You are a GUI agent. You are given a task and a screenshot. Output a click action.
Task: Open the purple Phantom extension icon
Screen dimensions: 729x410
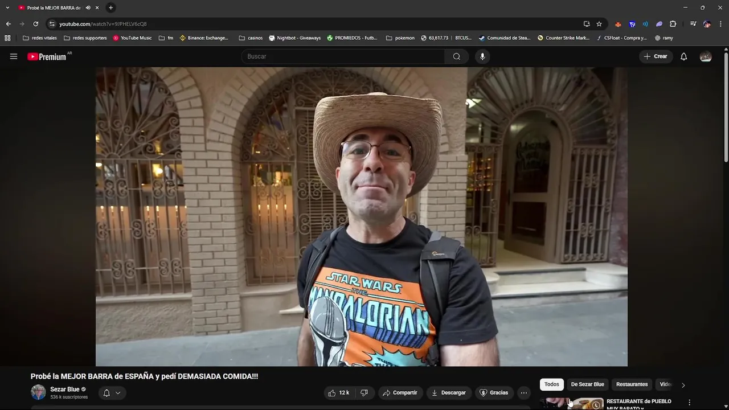[x=659, y=24]
